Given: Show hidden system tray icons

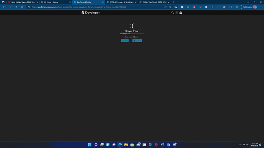Looking at the screenshot, I should click(x=240, y=145).
